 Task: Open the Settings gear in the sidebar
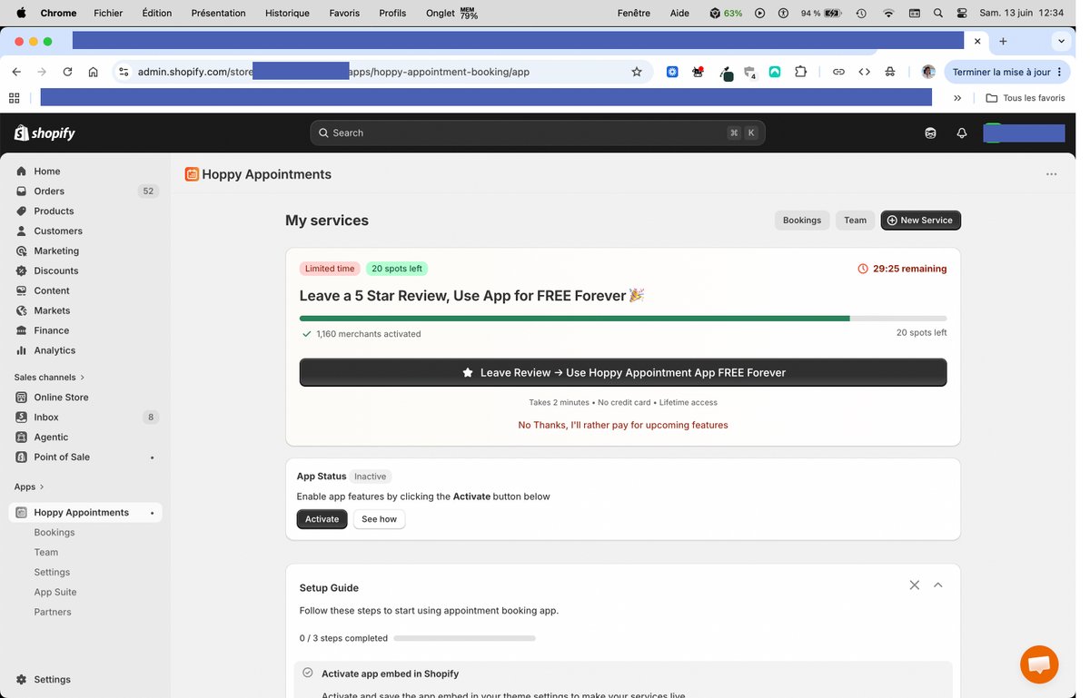point(21,679)
